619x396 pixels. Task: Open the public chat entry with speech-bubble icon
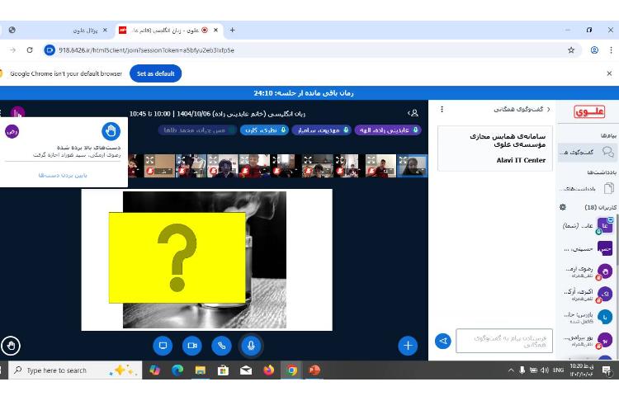pyautogui.click(x=588, y=152)
